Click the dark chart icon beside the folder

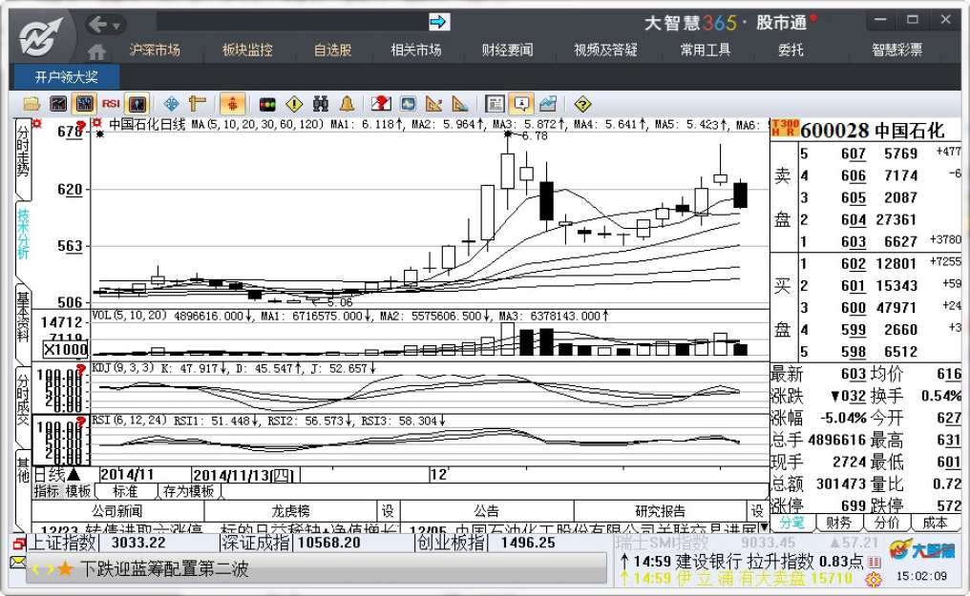58,104
